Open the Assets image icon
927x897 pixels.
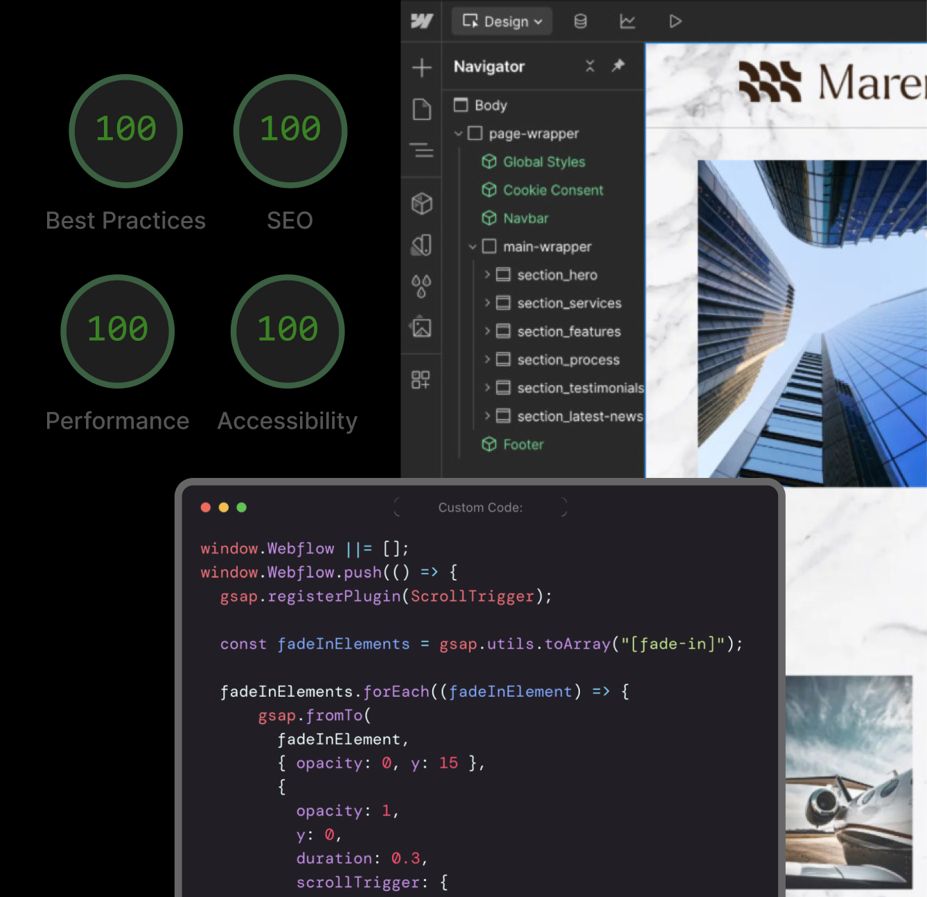421,327
